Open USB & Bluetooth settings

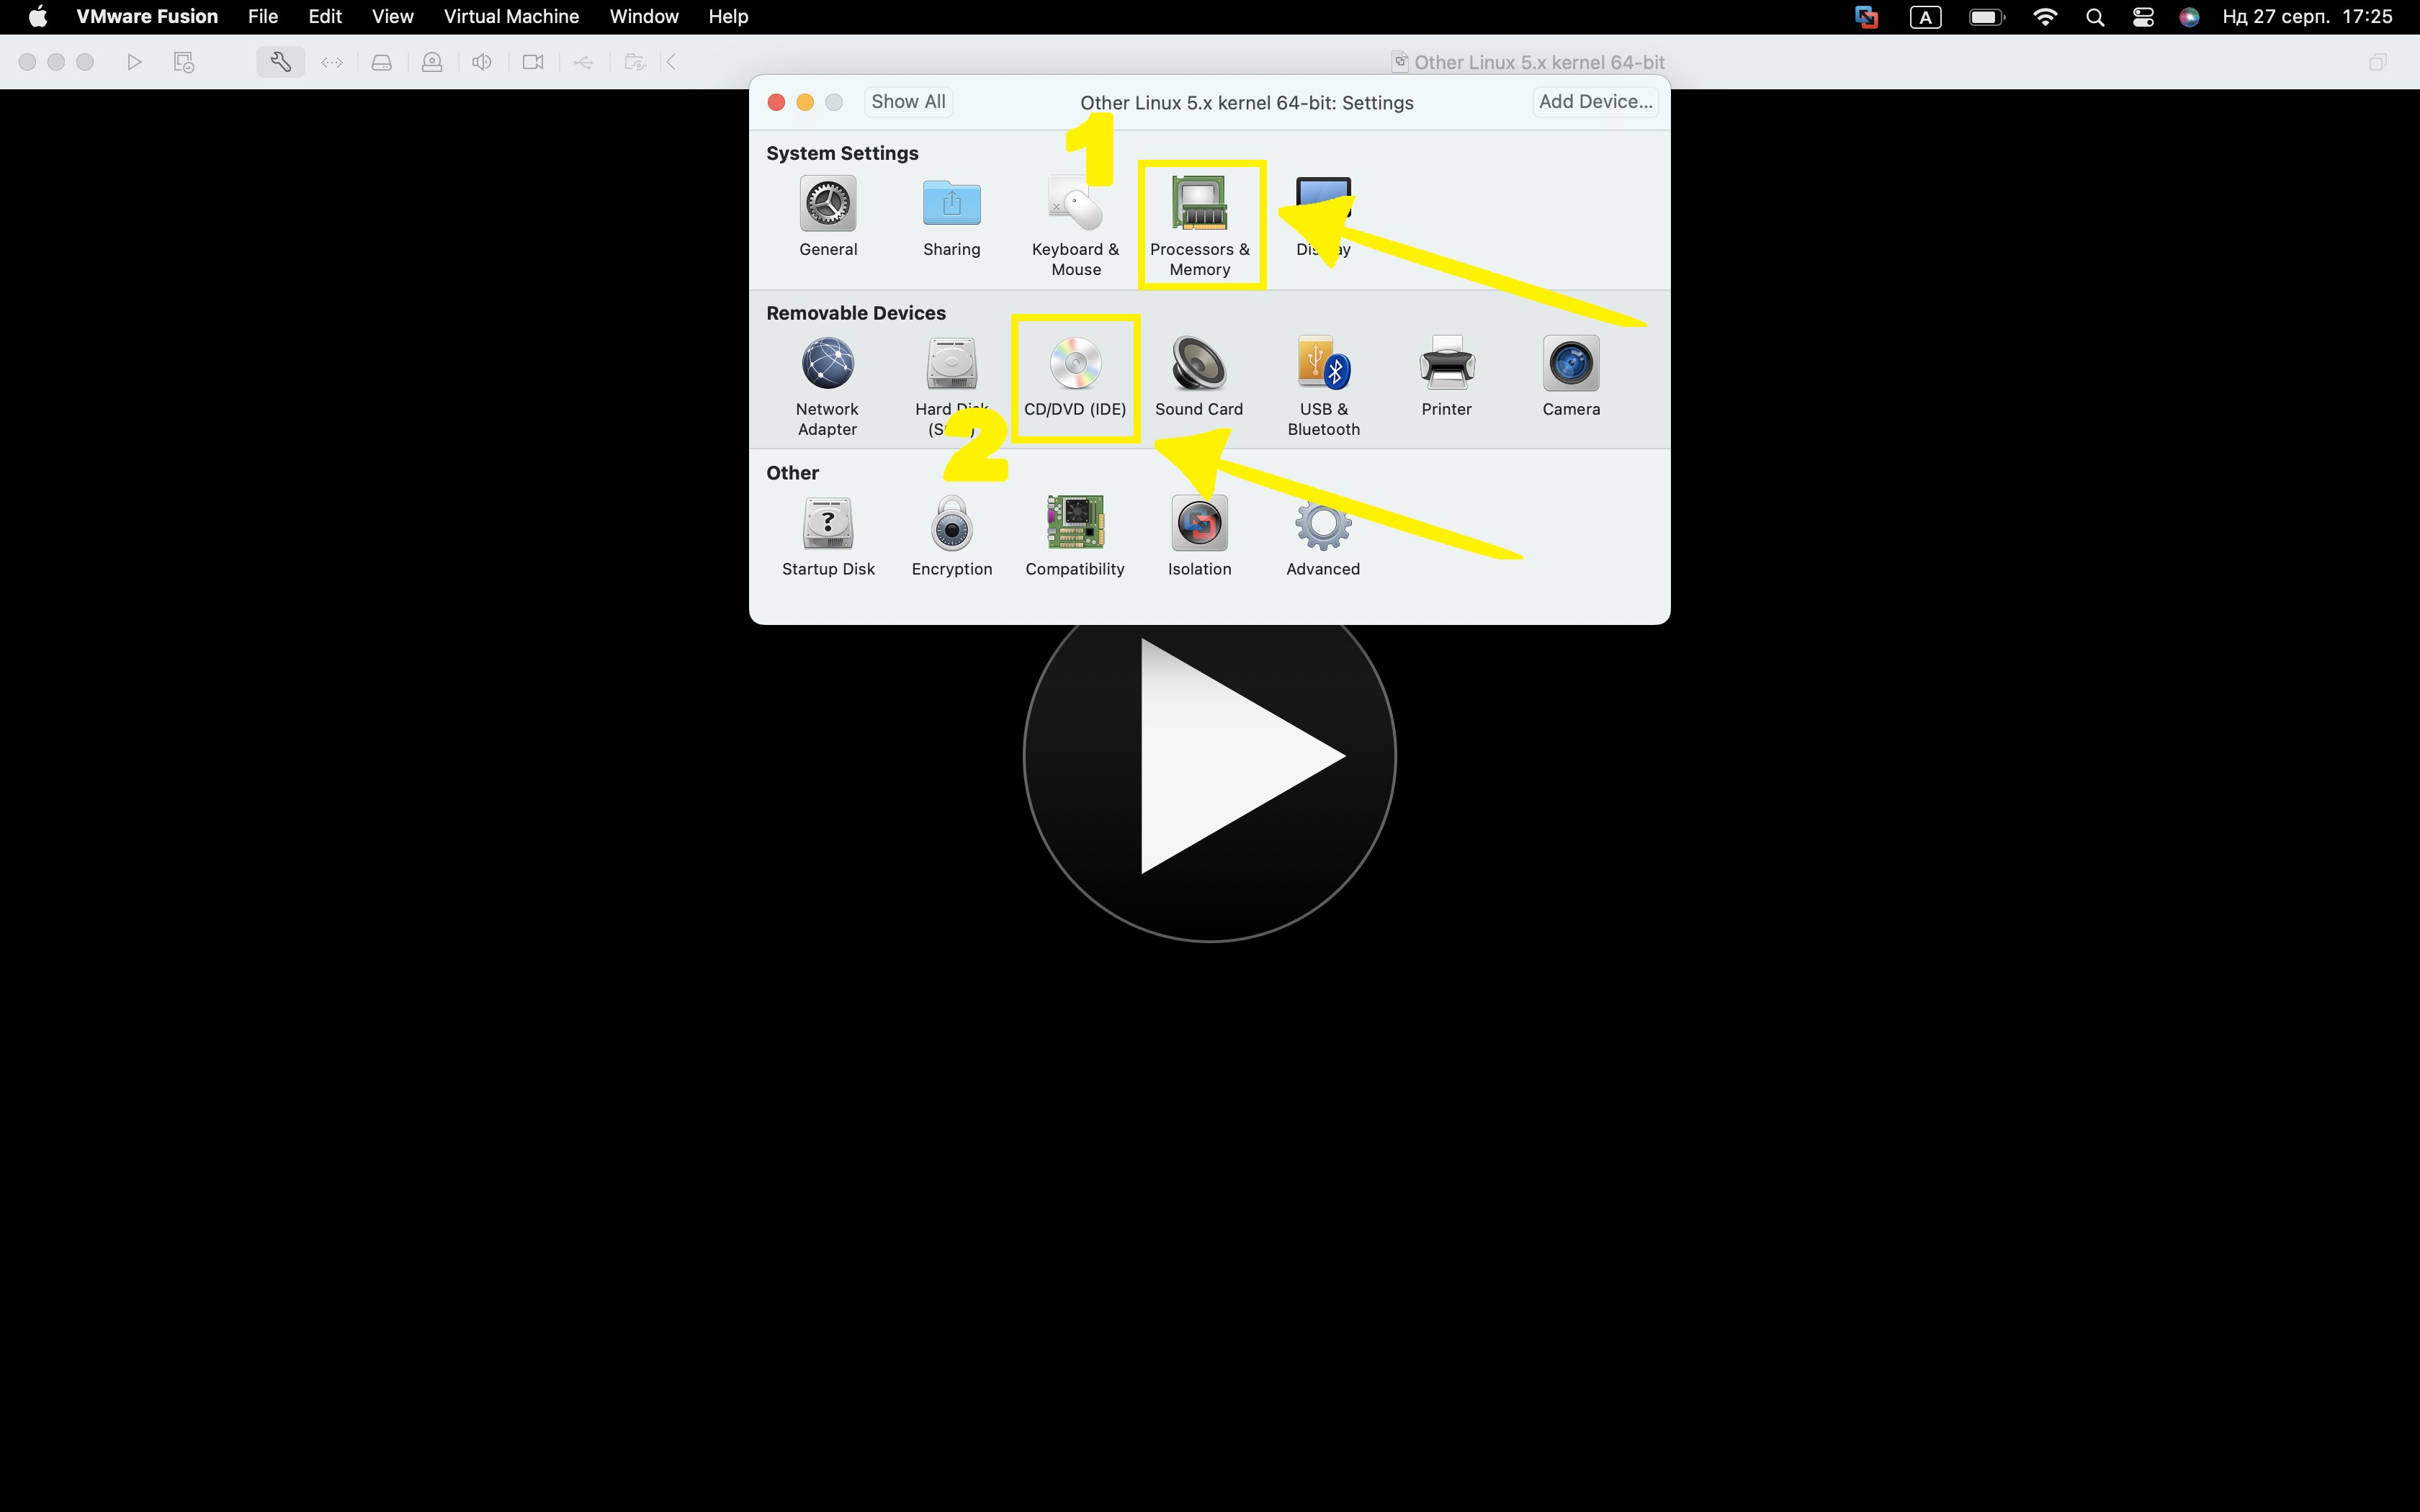pyautogui.click(x=1323, y=387)
